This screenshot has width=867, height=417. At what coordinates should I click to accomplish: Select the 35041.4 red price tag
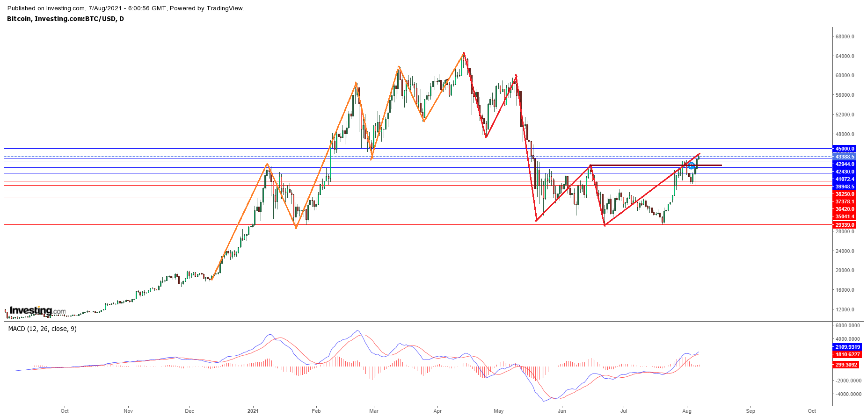point(845,216)
